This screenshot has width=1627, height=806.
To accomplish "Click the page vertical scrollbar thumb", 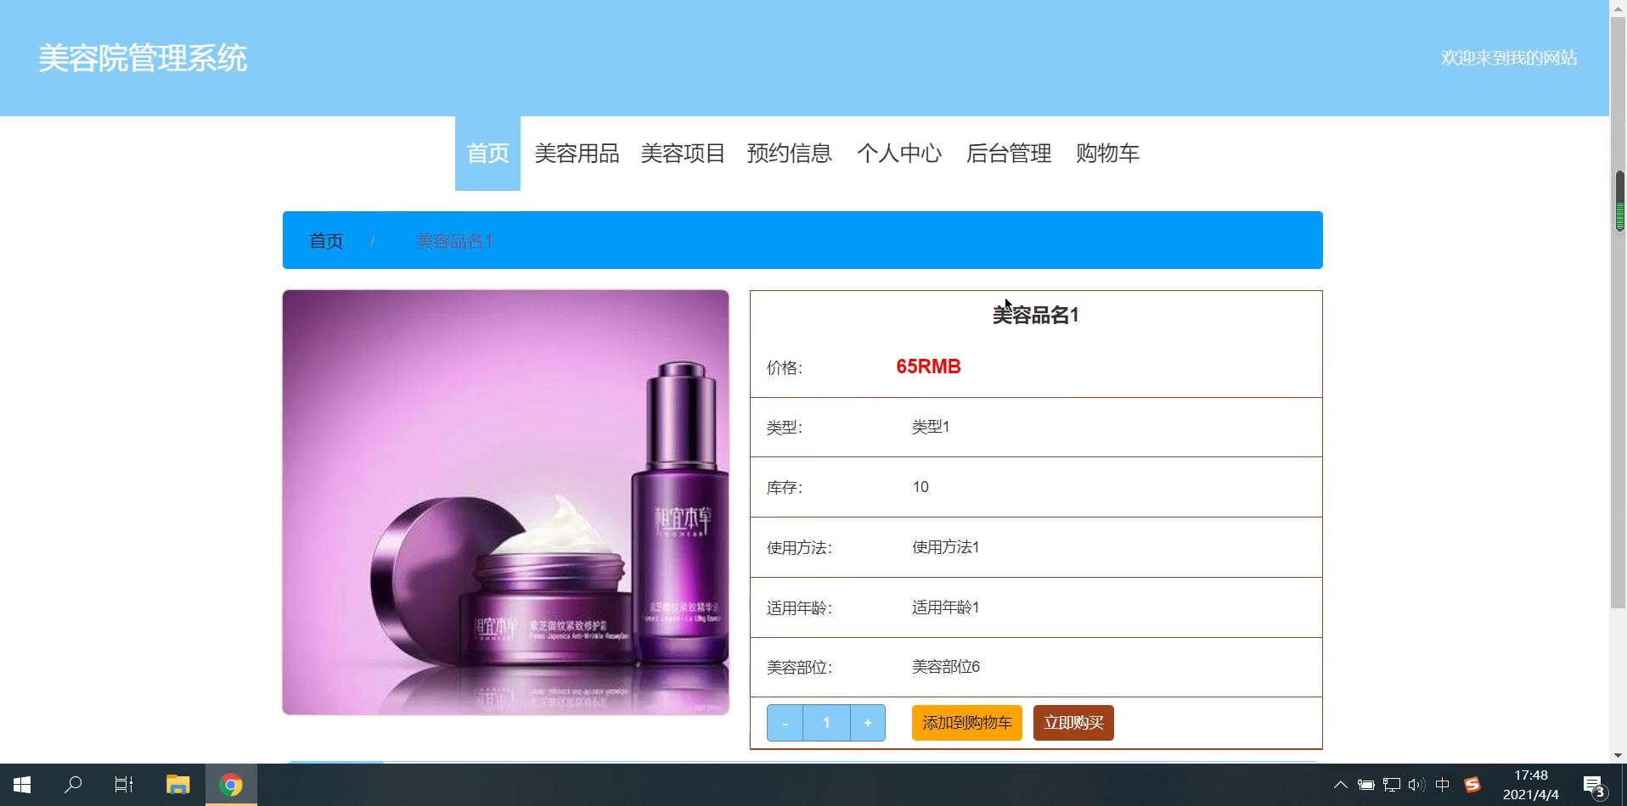I will (x=1619, y=200).
